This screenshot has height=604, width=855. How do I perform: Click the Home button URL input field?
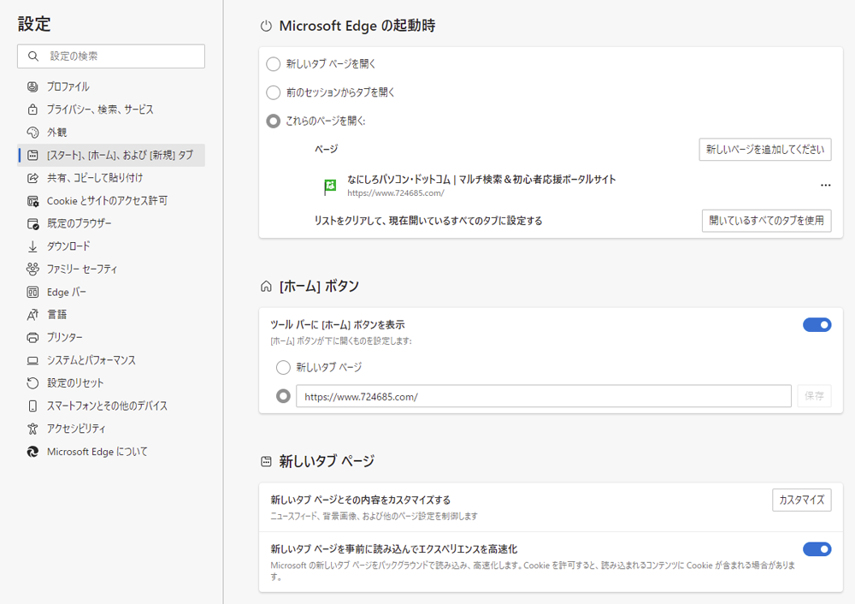(544, 396)
